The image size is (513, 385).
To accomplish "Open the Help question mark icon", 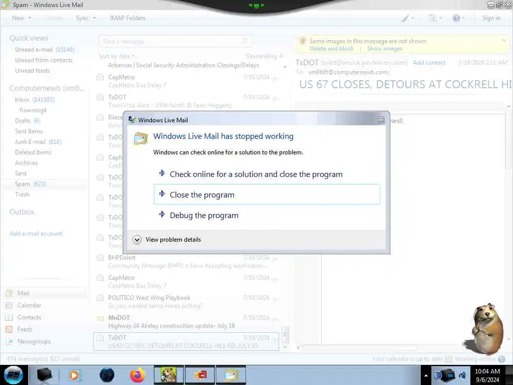I will (458, 18).
